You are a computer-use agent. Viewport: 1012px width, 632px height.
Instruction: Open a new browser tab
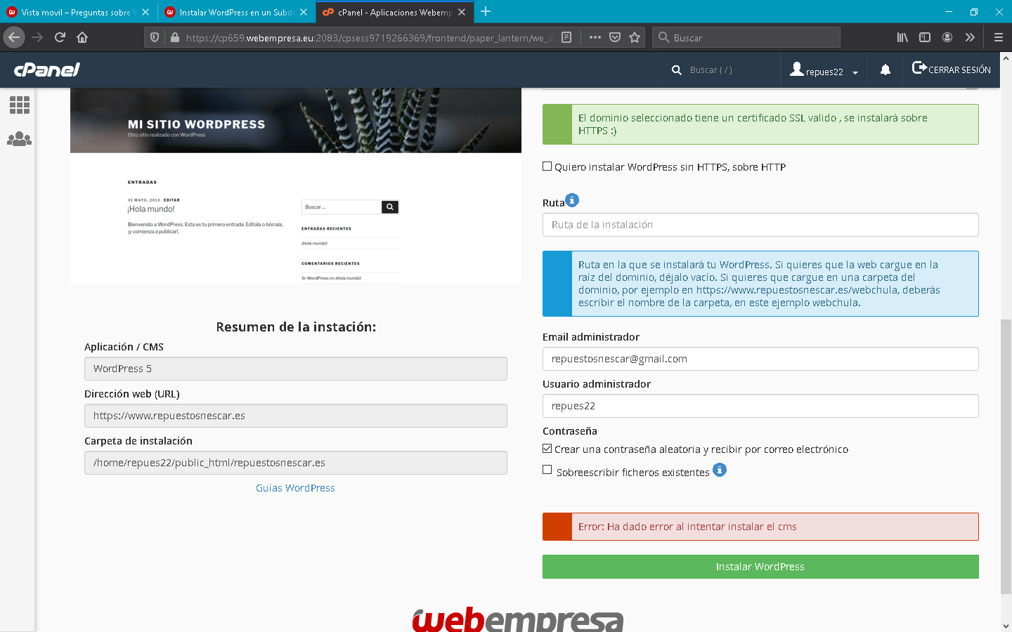486,12
